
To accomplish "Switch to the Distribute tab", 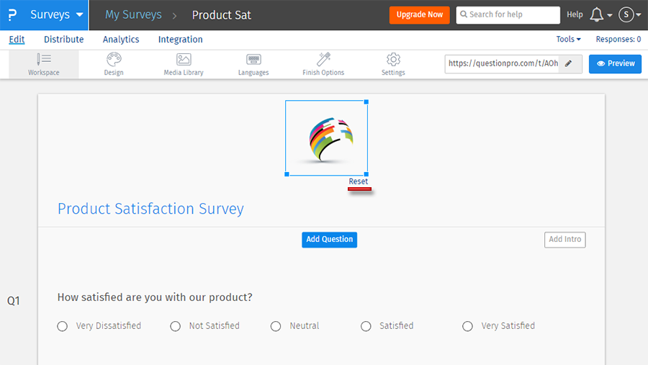I will click(63, 40).
